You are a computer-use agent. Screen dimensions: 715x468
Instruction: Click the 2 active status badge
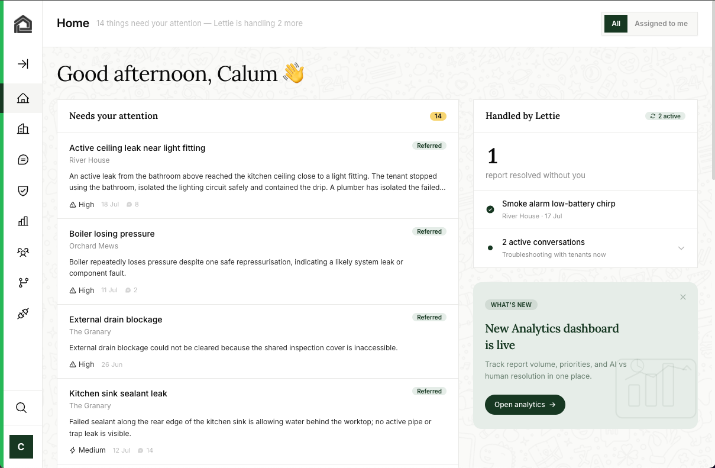[x=665, y=116]
